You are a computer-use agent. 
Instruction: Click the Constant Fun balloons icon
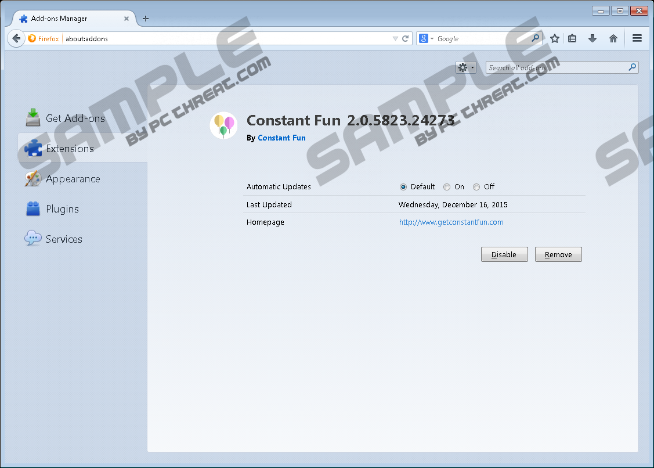pyautogui.click(x=223, y=125)
